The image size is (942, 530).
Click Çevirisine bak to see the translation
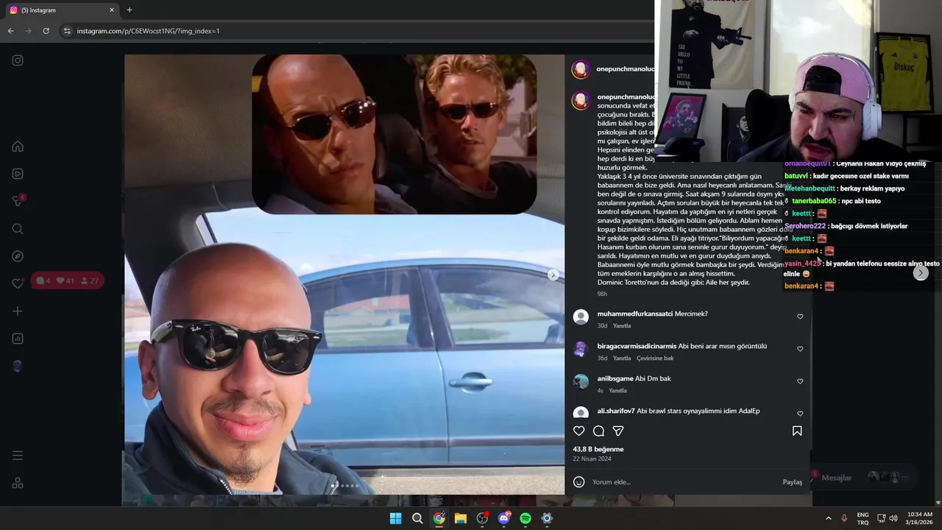coord(655,358)
